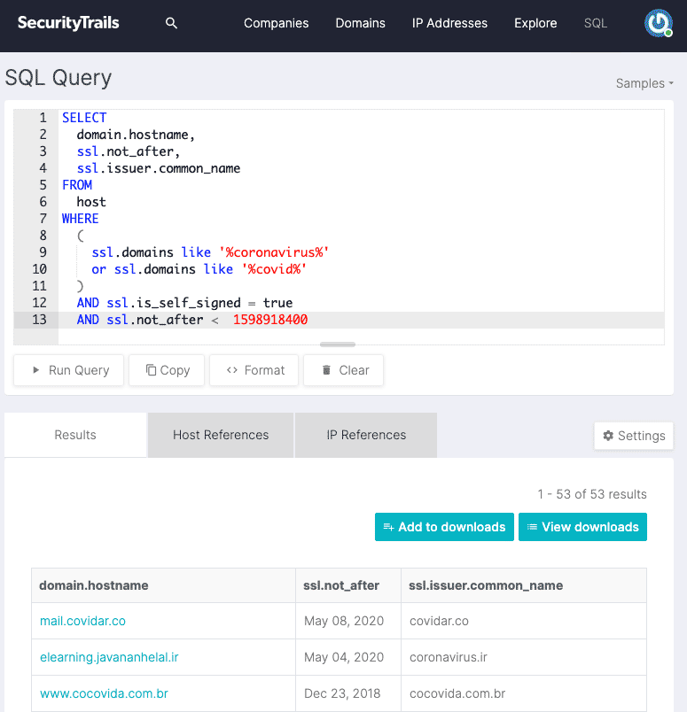This screenshot has height=712, width=687.
Task: Click the Format code brackets icon
Action: [232, 370]
